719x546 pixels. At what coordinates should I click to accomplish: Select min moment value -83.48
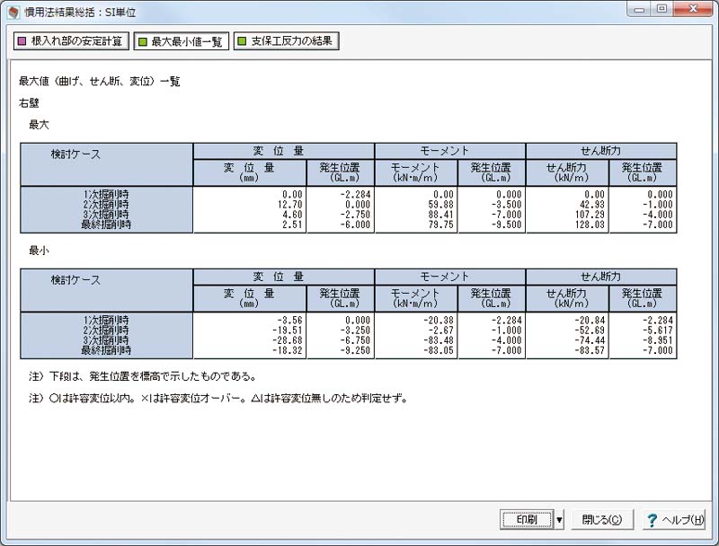pos(439,340)
